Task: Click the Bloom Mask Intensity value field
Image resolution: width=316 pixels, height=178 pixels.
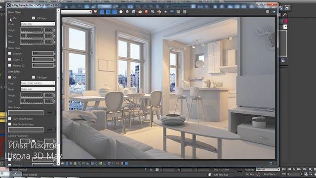Action: 43,53
